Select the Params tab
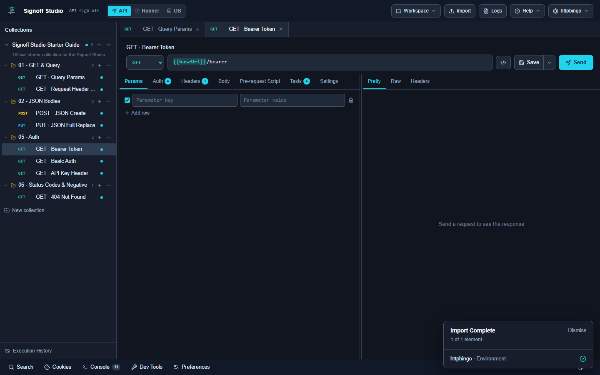 [x=133, y=81]
